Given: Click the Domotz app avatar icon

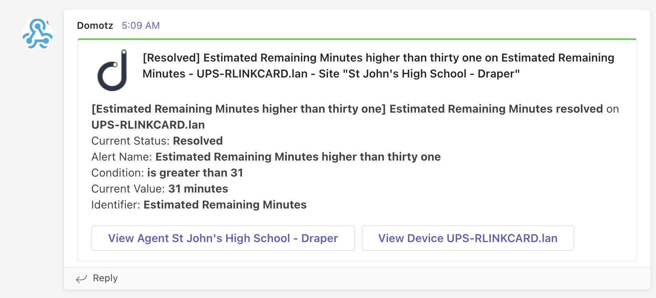Looking at the screenshot, I should coord(37,34).
